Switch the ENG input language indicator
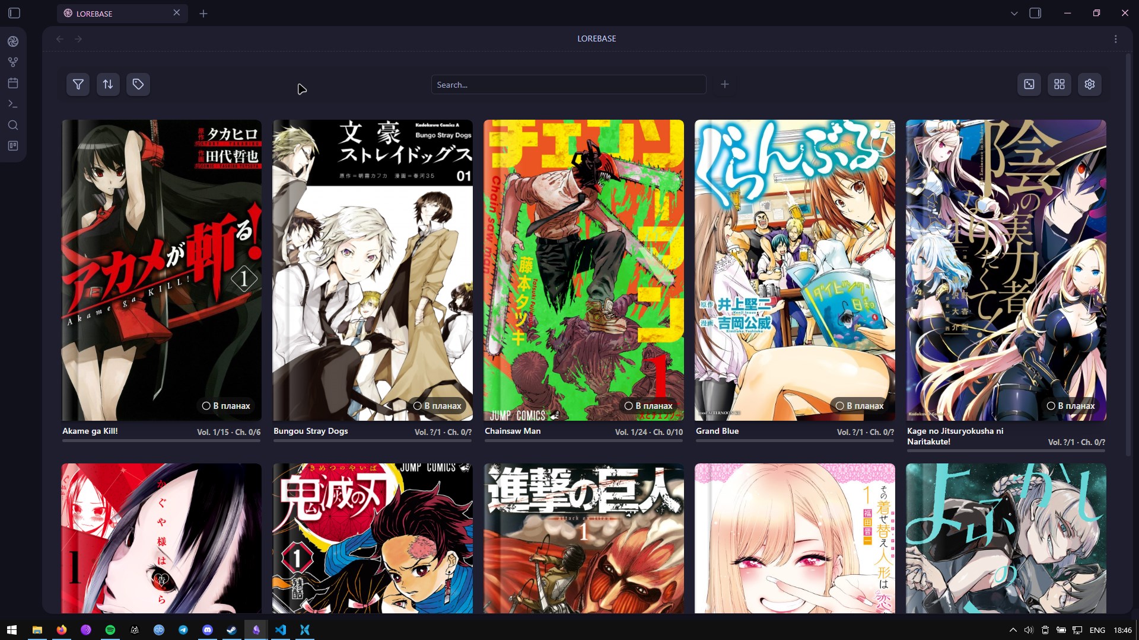 pos(1097,630)
